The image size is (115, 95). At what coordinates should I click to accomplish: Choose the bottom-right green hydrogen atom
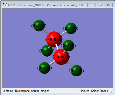click(x=76, y=71)
